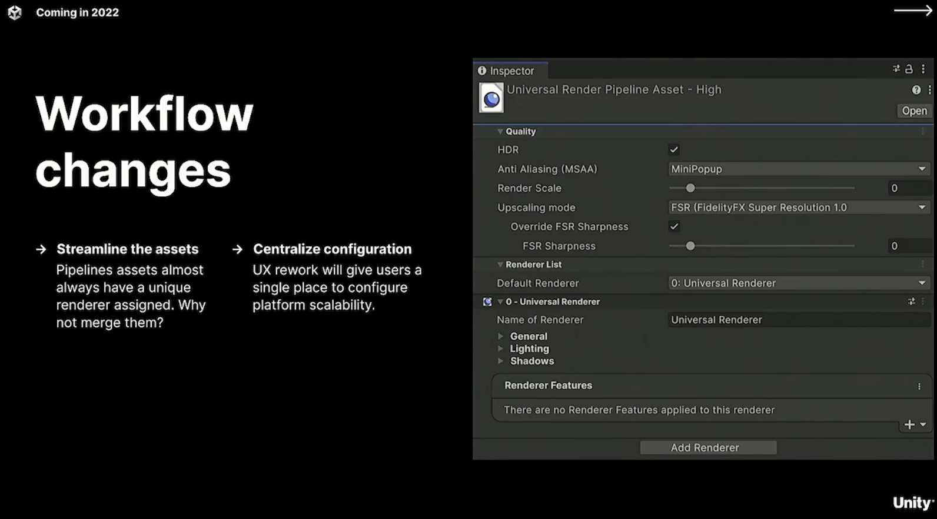Open the Renderer Features three-dot menu
Screen dimensions: 937x519
(919, 386)
